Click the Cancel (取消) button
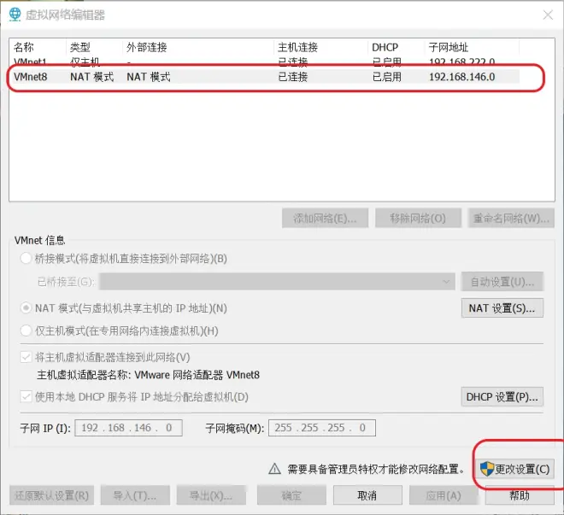564x515 pixels. [367, 495]
